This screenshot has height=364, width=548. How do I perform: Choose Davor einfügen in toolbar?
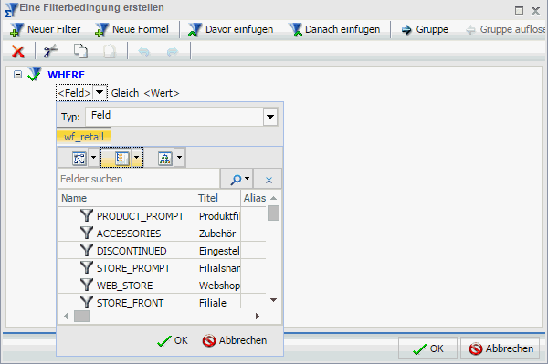231,30
